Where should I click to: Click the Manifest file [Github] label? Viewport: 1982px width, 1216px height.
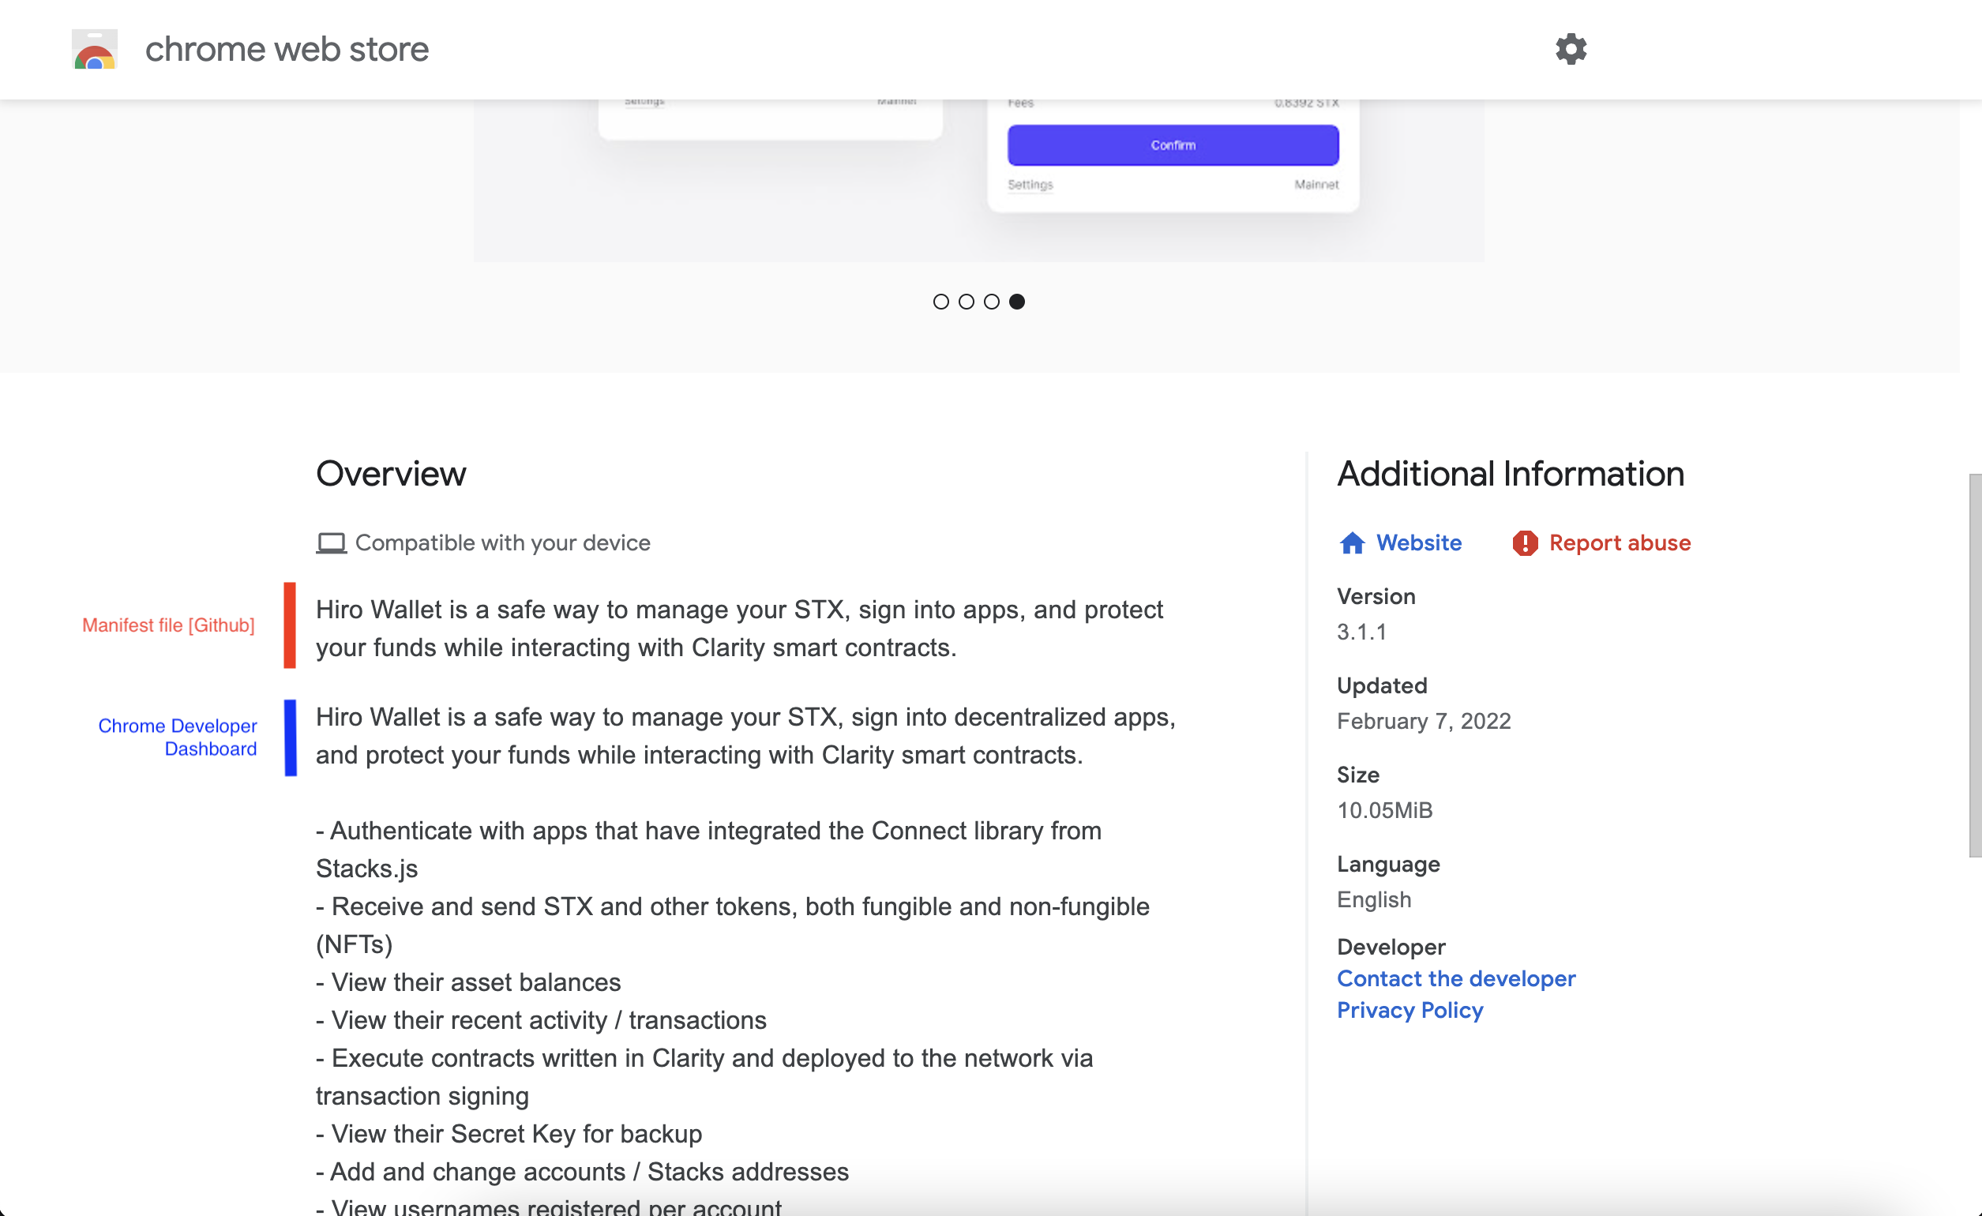point(168,625)
